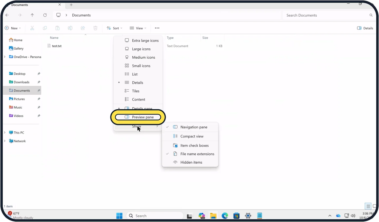Image resolution: width=379 pixels, height=222 pixels.
Task: Select Content view from View menu
Action: 138,99
